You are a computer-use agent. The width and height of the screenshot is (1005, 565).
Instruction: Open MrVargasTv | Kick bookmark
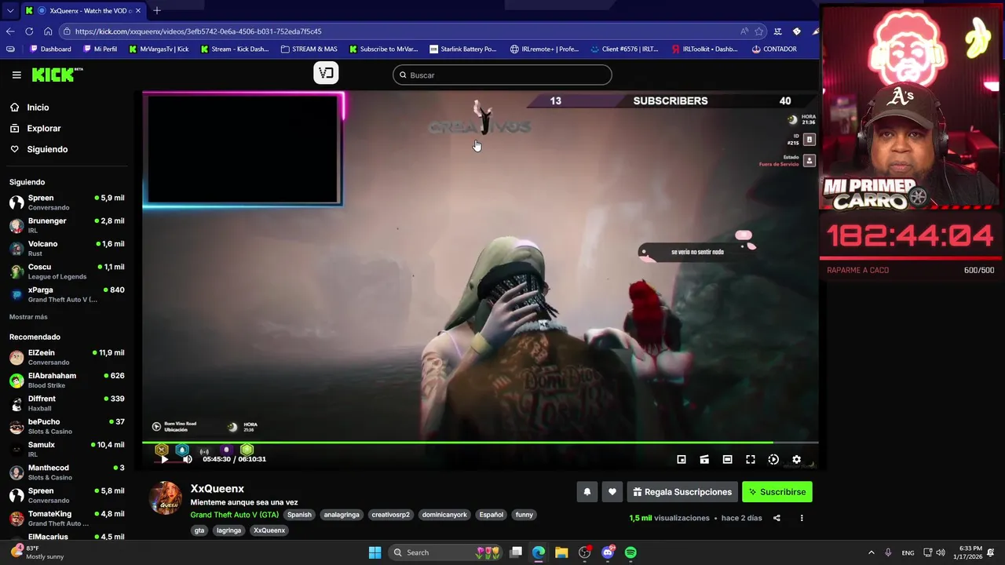(158, 49)
